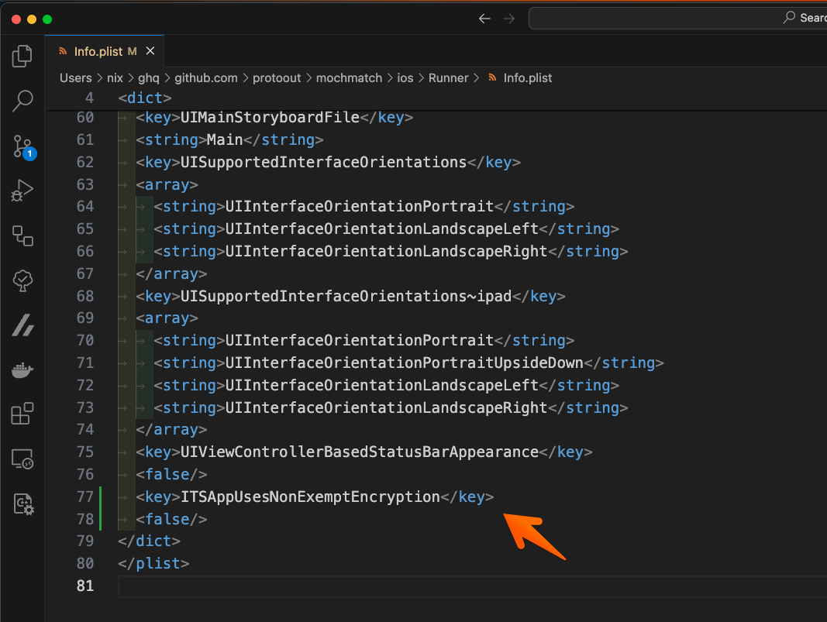Open the Docker view
This screenshot has width=827, height=622.
[22, 370]
